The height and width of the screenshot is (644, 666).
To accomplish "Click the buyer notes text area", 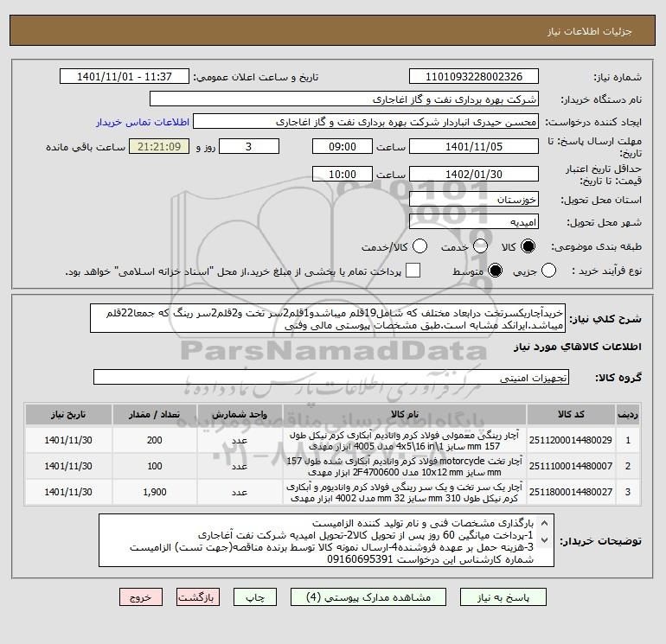I will pyautogui.click(x=326, y=540).
